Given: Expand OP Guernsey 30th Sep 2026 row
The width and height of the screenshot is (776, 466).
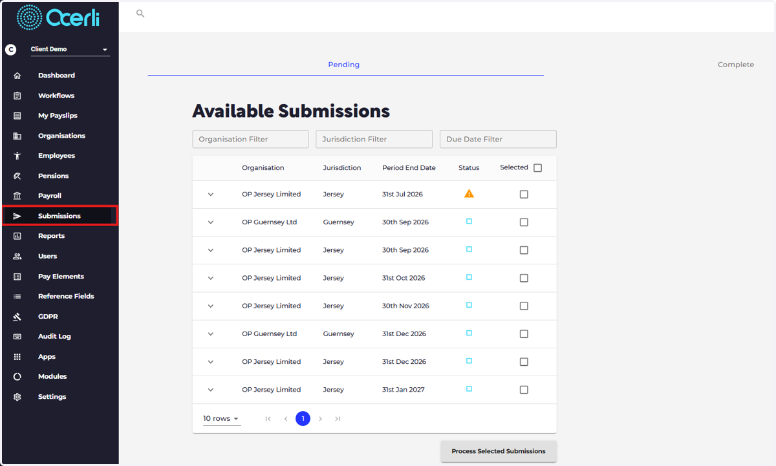Looking at the screenshot, I should [x=210, y=222].
